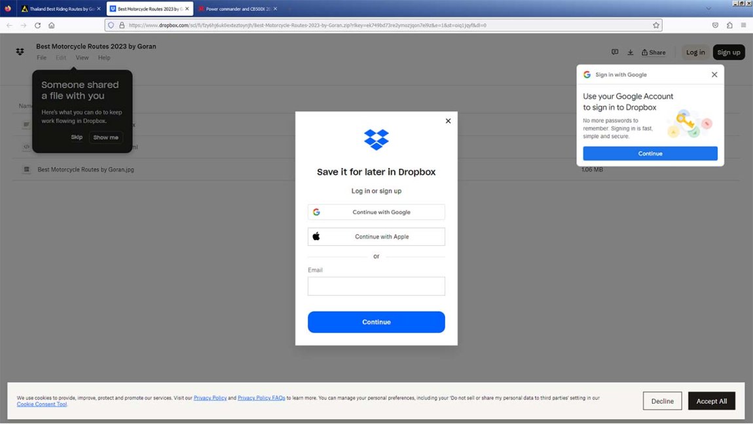Image resolution: width=753 pixels, height=424 pixels.
Task: Open the Firefox hamburger application menu
Action: (743, 26)
